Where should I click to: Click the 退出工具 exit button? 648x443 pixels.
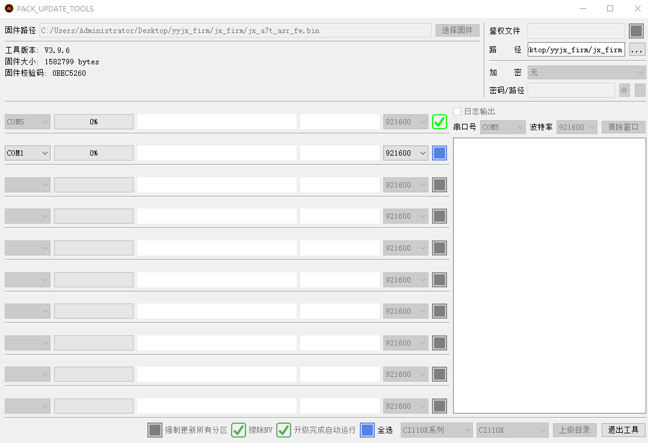click(623, 430)
